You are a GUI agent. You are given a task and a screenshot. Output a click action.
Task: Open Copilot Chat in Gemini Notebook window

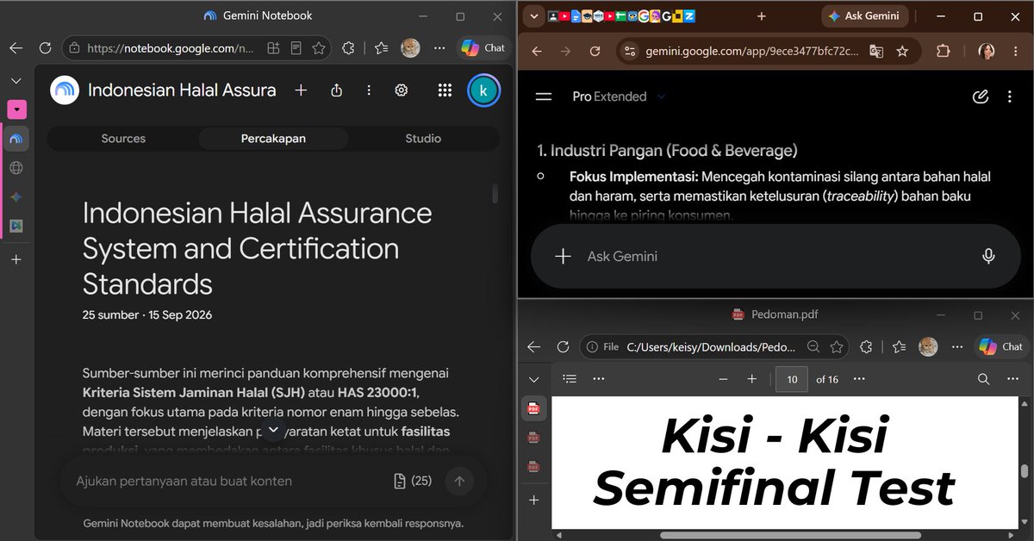[x=483, y=48]
